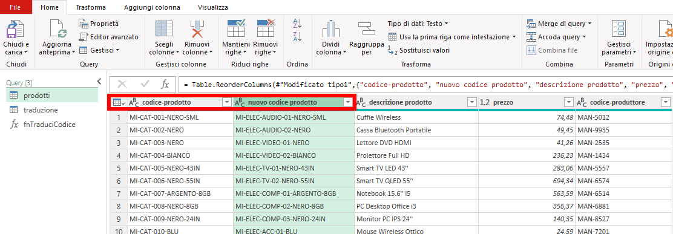
Task: Select cell MI-ELEC-COMP-03-NERO-24IN
Action: 294,219
